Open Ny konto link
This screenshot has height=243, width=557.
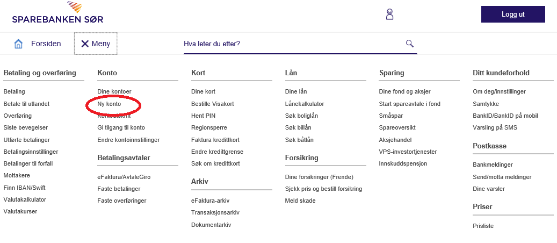click(109, 104)
